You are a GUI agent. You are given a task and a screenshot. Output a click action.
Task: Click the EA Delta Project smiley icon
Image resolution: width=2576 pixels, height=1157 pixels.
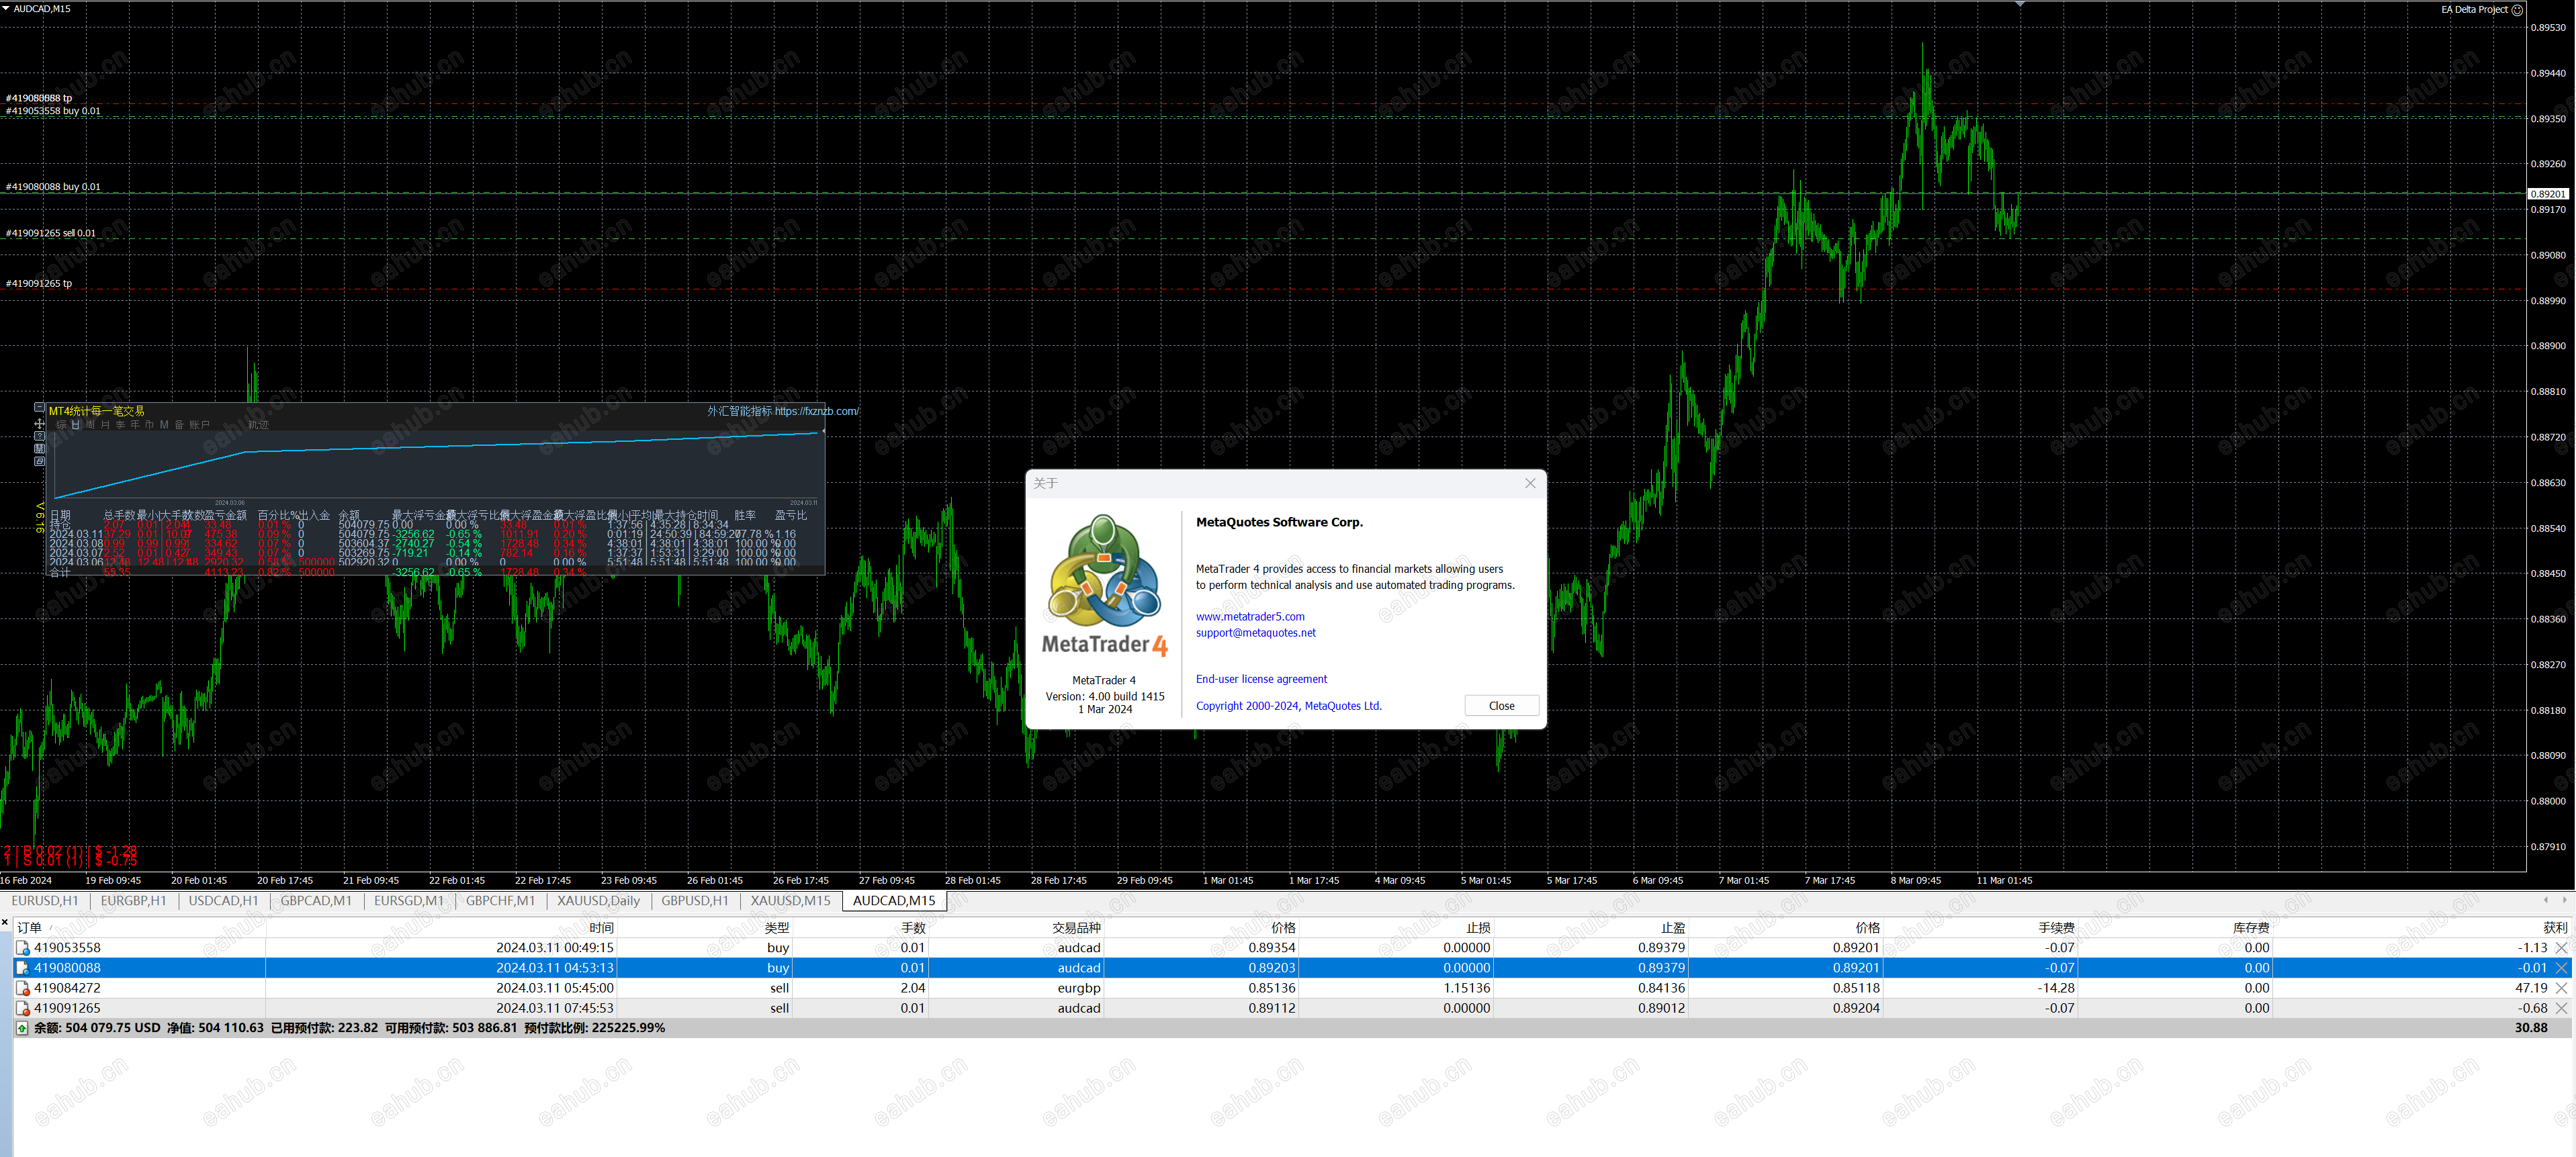point(2517,10)
